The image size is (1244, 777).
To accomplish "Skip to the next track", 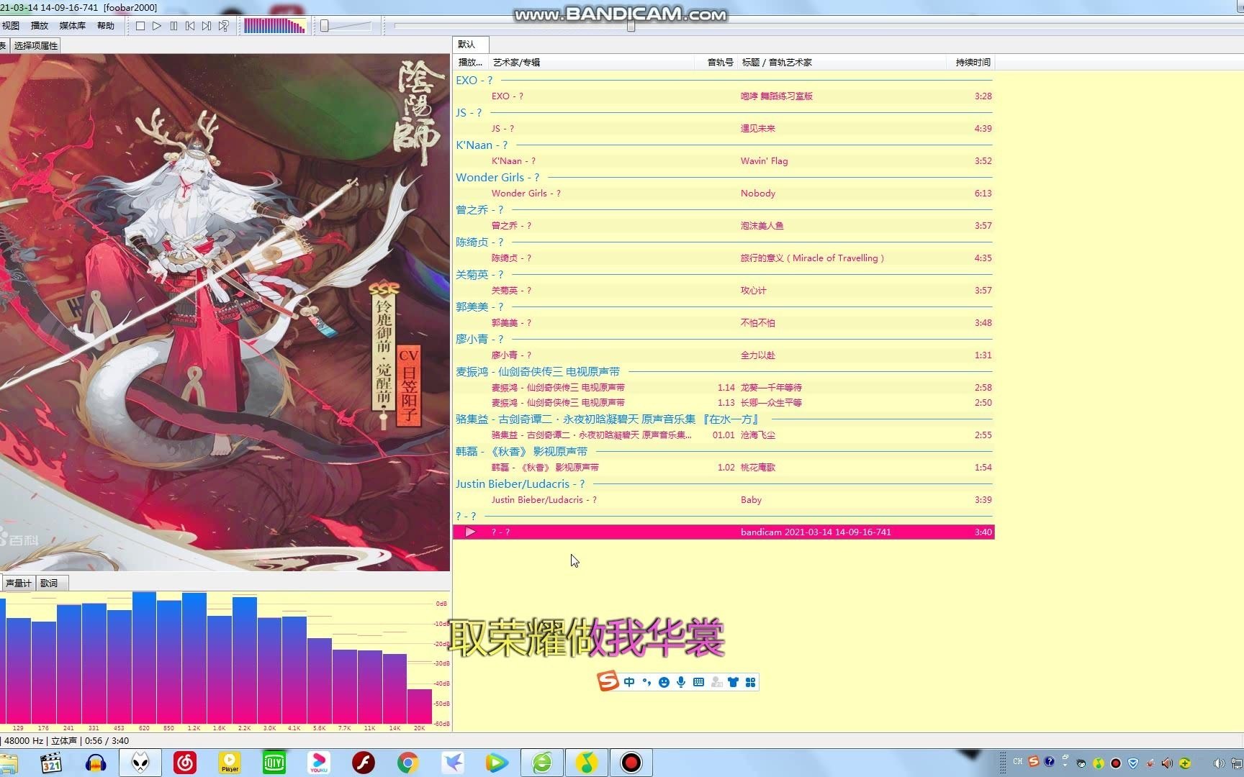I will click(207, 26).
